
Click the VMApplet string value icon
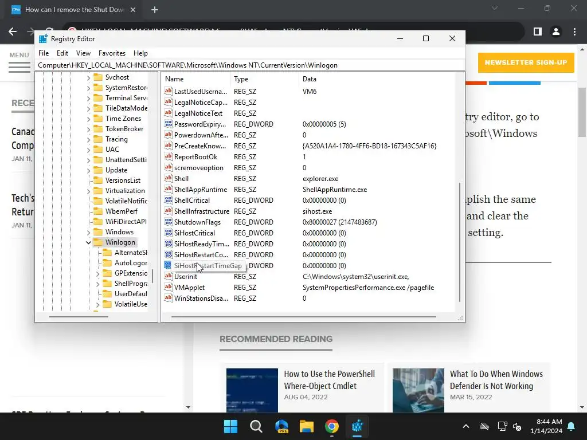click(x=169, y=287)
